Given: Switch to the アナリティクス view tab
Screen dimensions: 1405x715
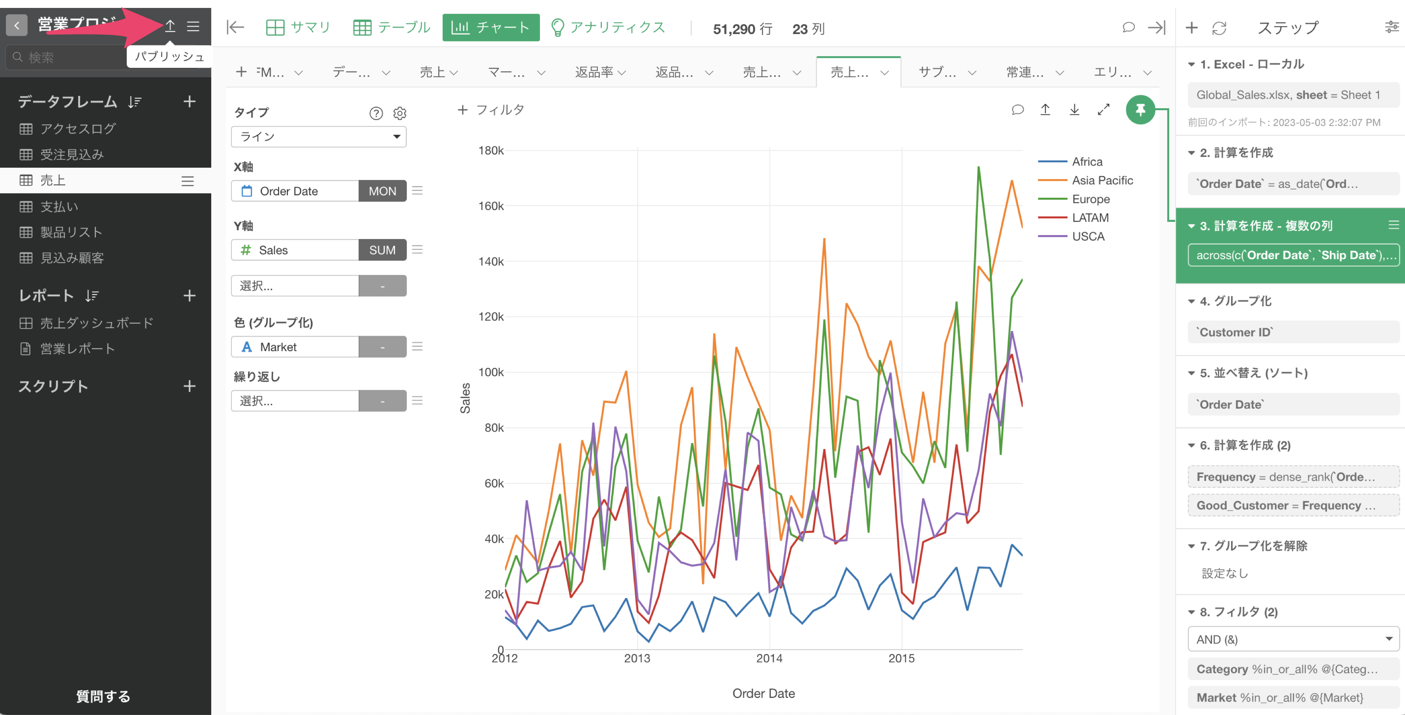Looking at the screenshot, I should coord(607,28).
